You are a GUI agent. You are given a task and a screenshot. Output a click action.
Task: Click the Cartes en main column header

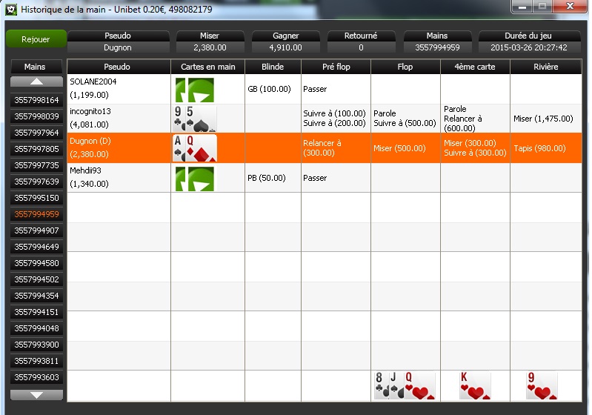point(208,67)
